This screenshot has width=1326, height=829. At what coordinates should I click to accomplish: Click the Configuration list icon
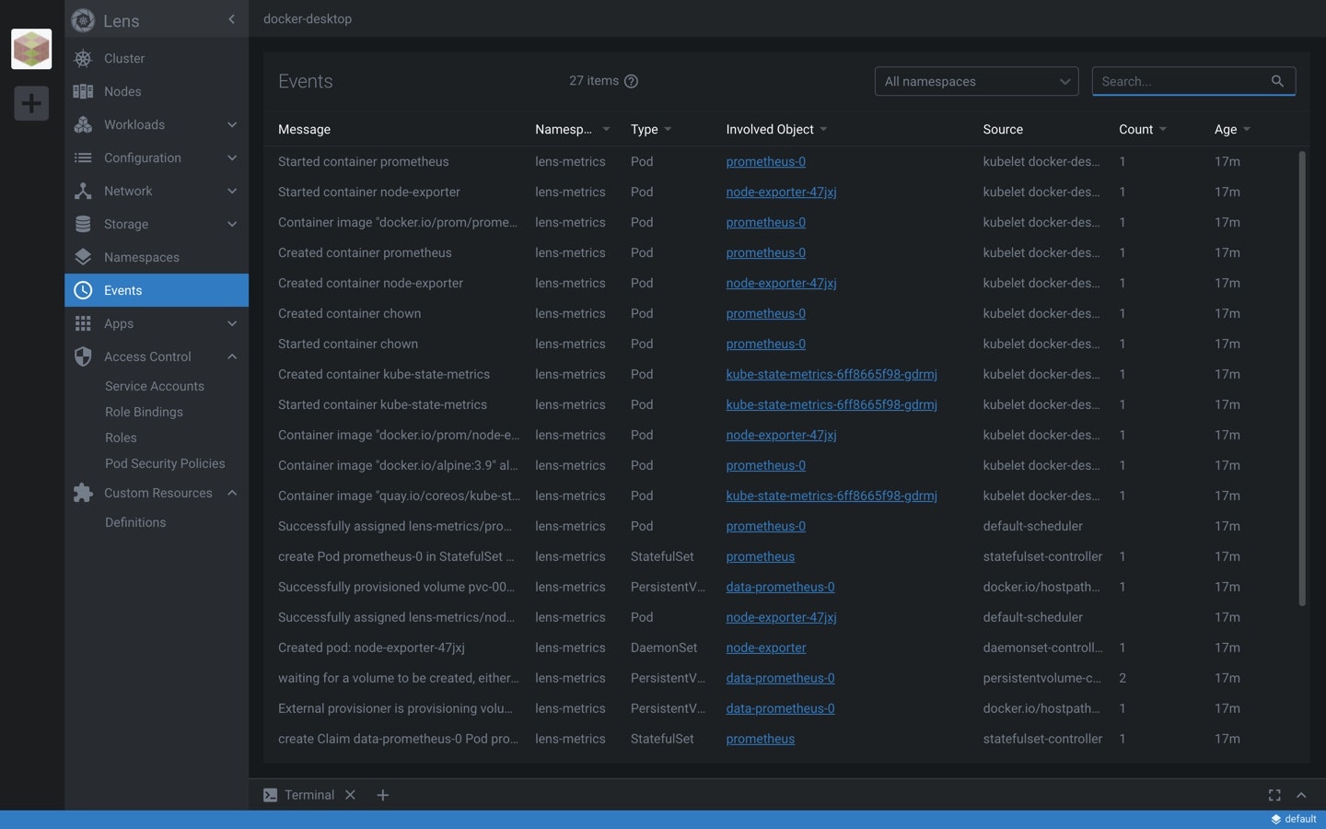click(83, 158)
